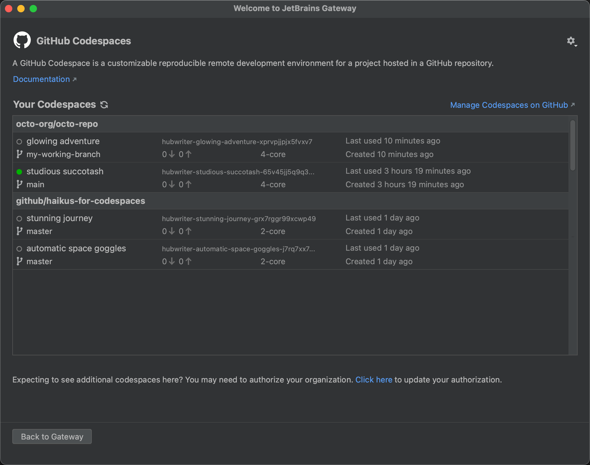Viewport: 590px width, 465px height.
Task: Refresh the Your Codespaces list
Action: tap(104, 105)
